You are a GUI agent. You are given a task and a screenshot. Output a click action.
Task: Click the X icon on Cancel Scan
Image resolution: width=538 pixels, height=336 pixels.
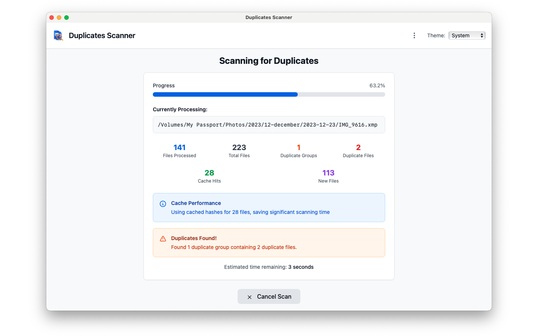[250, 297]
